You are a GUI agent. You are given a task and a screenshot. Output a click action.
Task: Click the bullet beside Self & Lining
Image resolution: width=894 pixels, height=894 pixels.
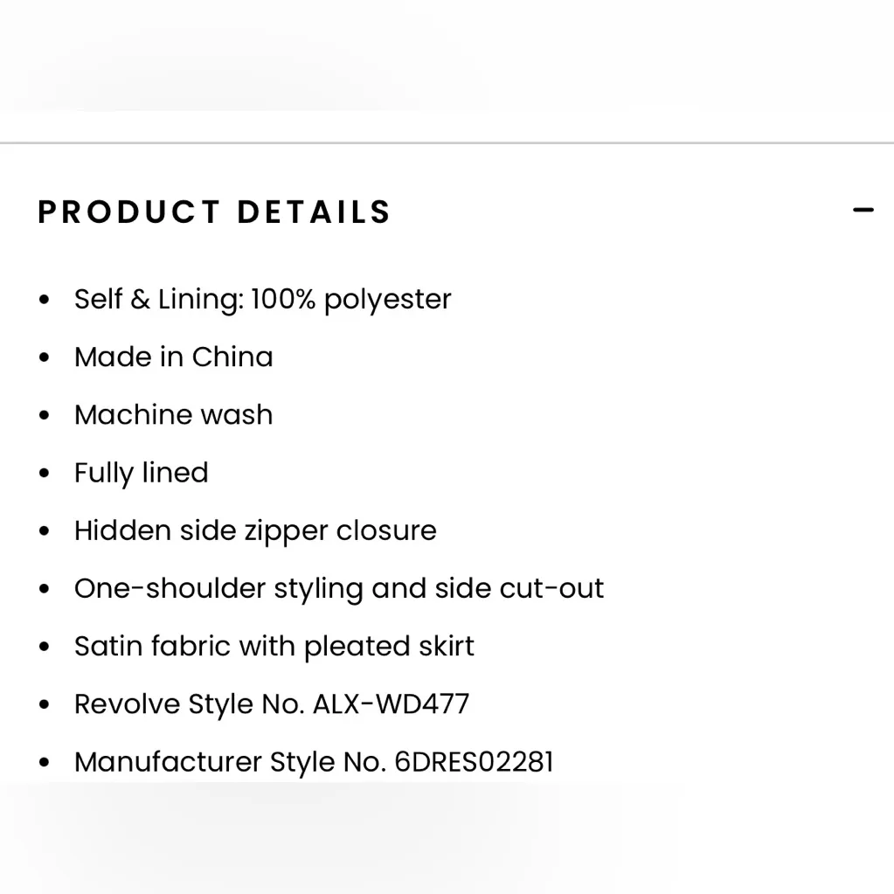pyautogui.click(x=45, y=300)
